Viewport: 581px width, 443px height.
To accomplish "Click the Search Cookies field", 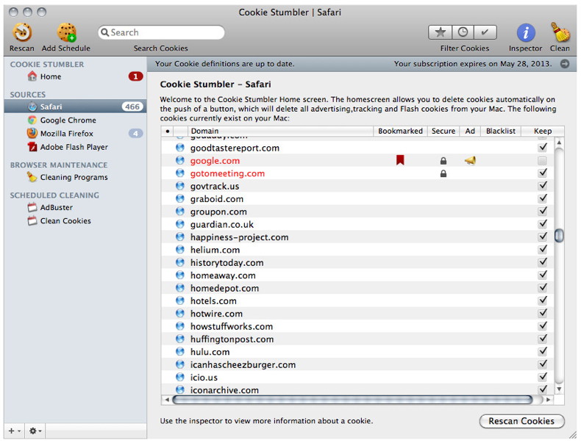I will pos(161,32).
